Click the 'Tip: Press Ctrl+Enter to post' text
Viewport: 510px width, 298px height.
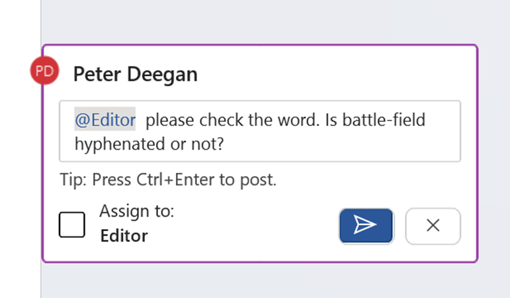coord(167,179)
